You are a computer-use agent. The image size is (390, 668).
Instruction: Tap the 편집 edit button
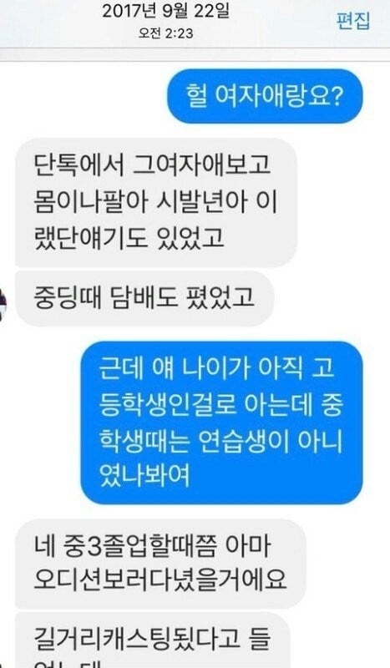(x=353, y=20)
